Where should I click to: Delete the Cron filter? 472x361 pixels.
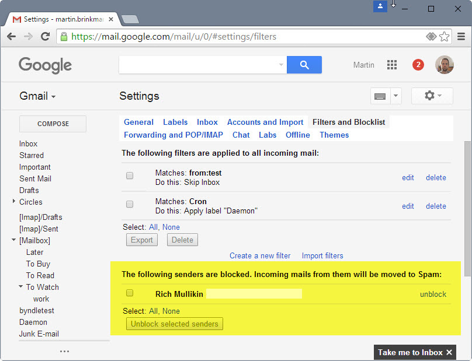click(436, 206)
